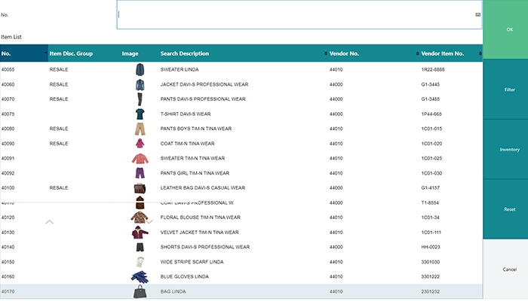Click the Blue Gloves Linda image
The image size is (528, 301).
140,276
